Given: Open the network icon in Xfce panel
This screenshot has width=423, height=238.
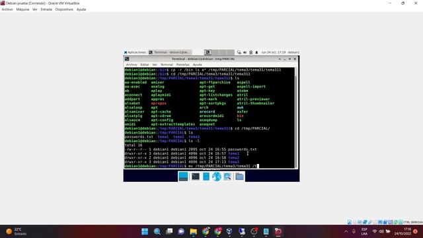Looking at the screenshot, I should point(239,52).
